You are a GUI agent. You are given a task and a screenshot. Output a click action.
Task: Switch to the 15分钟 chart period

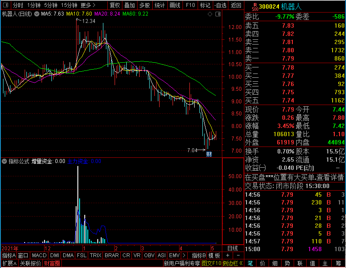tap(69, 5)
